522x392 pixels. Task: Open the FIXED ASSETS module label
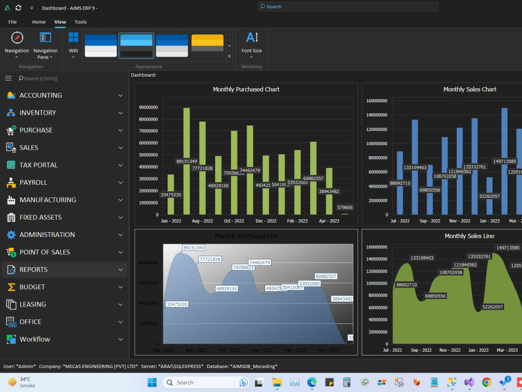pos(40,217)
